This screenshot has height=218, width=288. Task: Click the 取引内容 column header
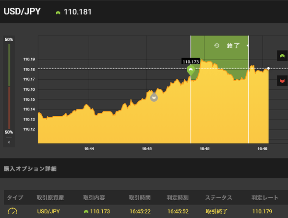click(x=94, y=198)
